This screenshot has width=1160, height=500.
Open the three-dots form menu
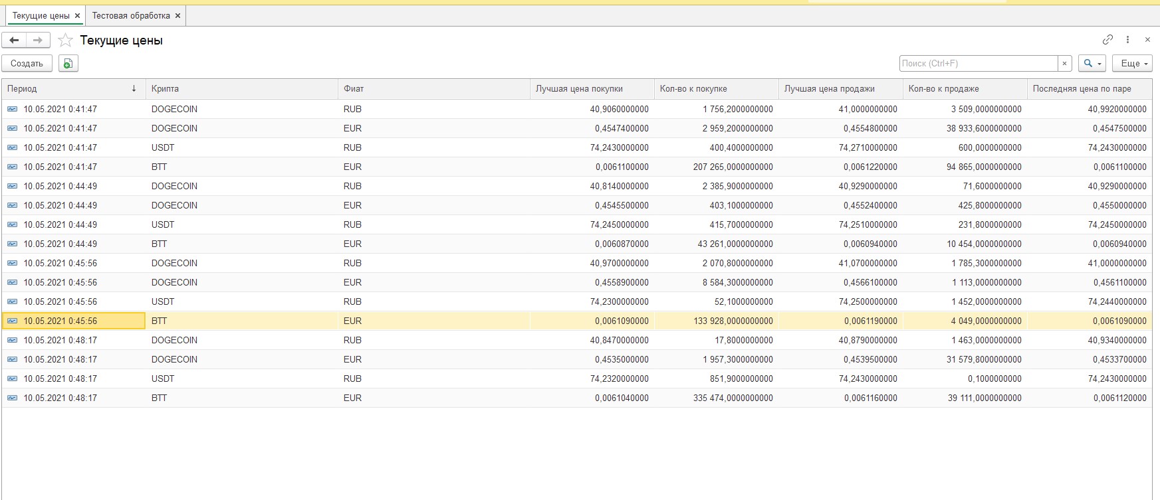point(1127,40)
